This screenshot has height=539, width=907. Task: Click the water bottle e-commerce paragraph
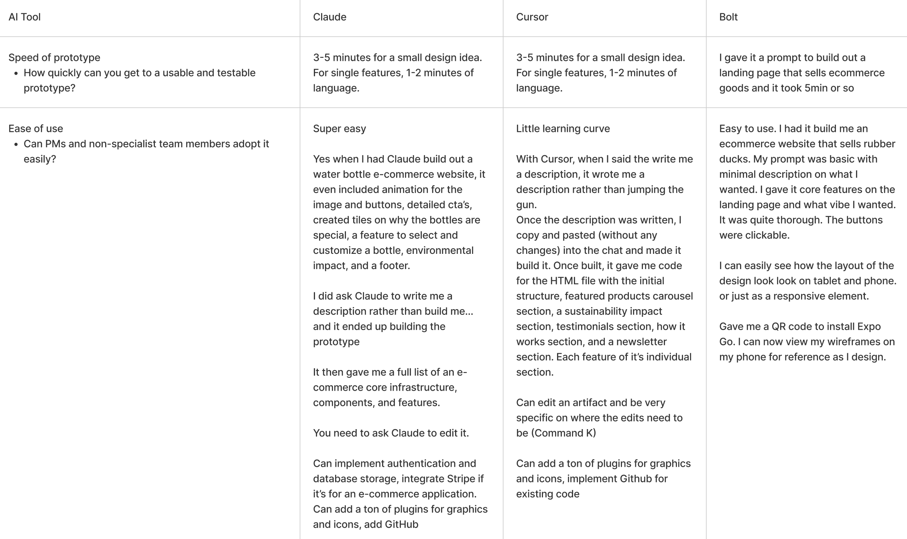(x=399, y=212)
